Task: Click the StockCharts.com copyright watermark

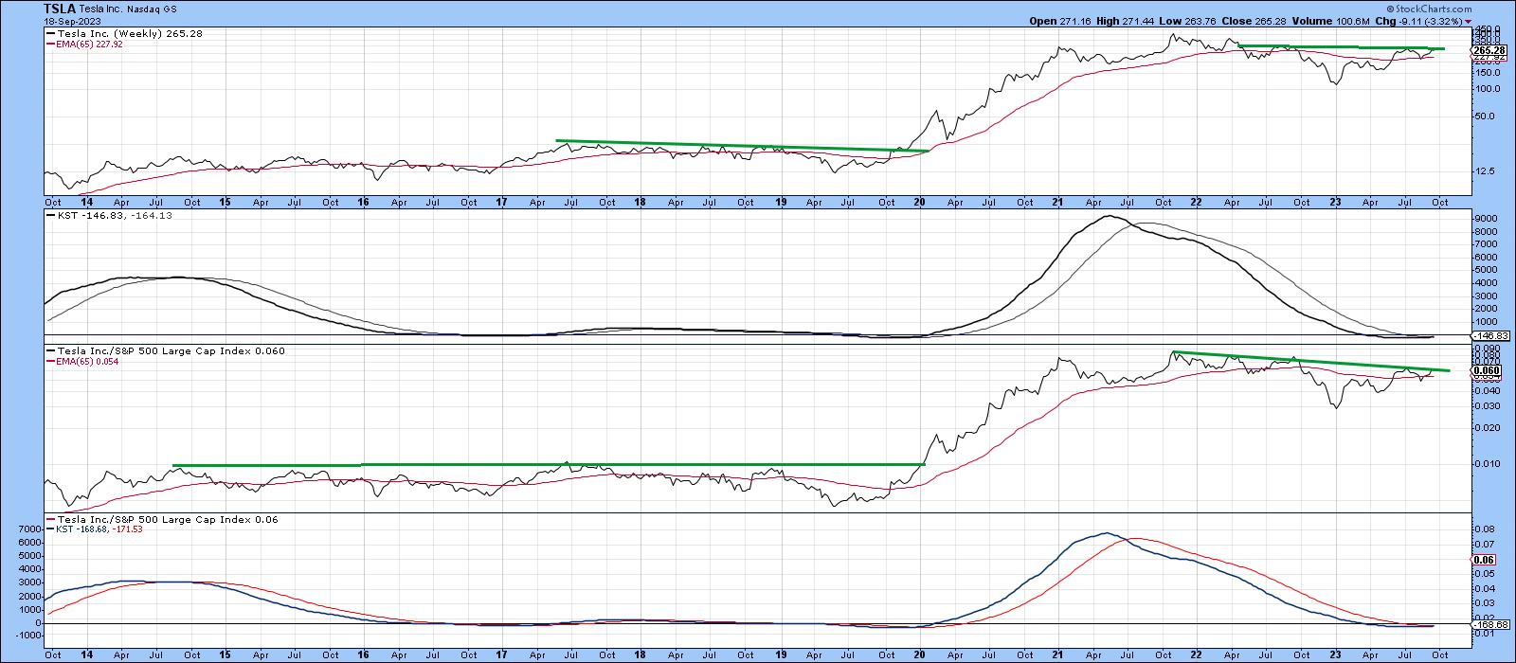Action: pyautogui.click(x=1481, y=6)
